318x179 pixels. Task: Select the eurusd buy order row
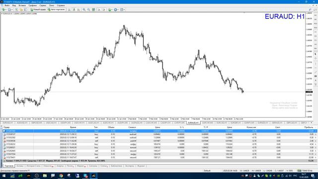pyautogui.click(x=159, y=148)
